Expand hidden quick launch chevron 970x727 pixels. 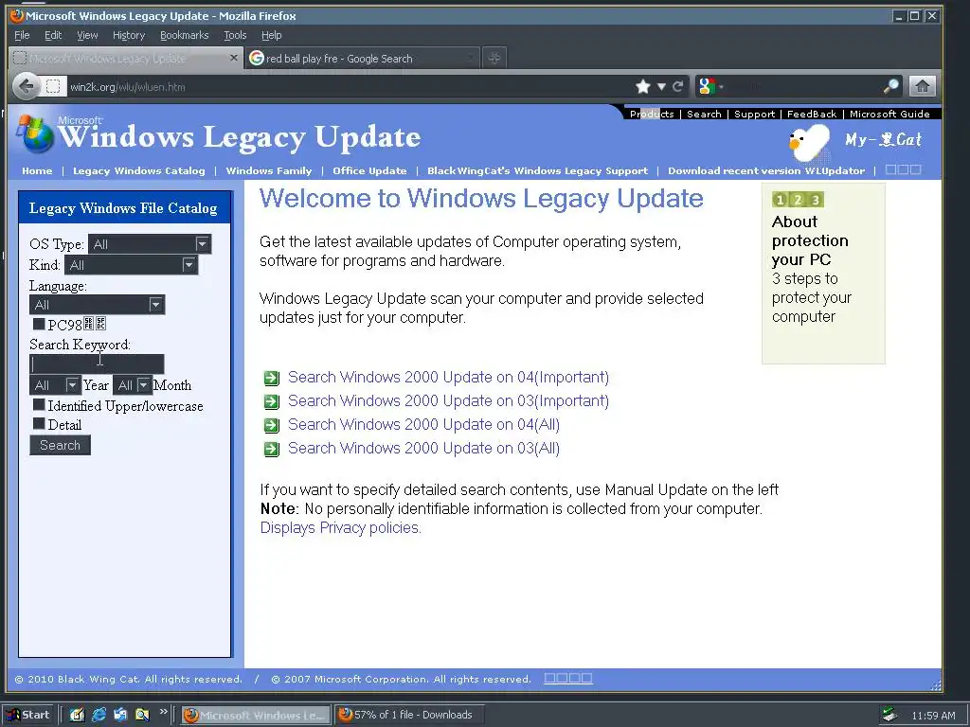163,712
